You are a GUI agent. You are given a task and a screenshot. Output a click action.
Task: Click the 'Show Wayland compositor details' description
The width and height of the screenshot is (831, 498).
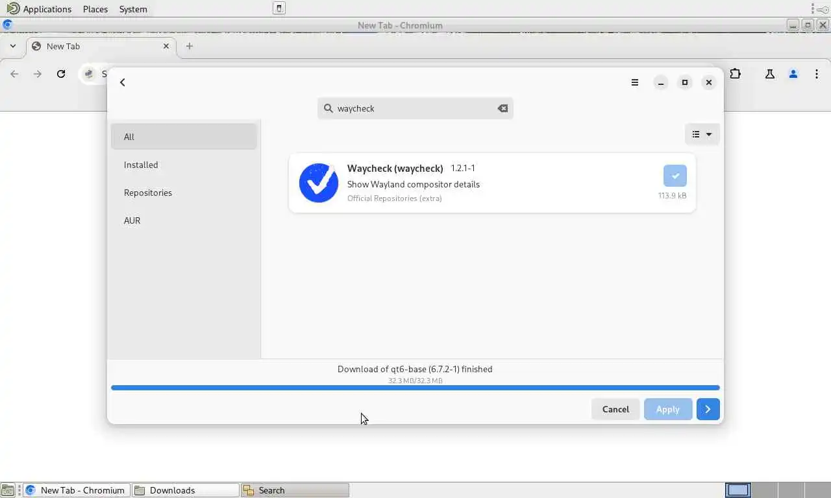coord(414,184)
